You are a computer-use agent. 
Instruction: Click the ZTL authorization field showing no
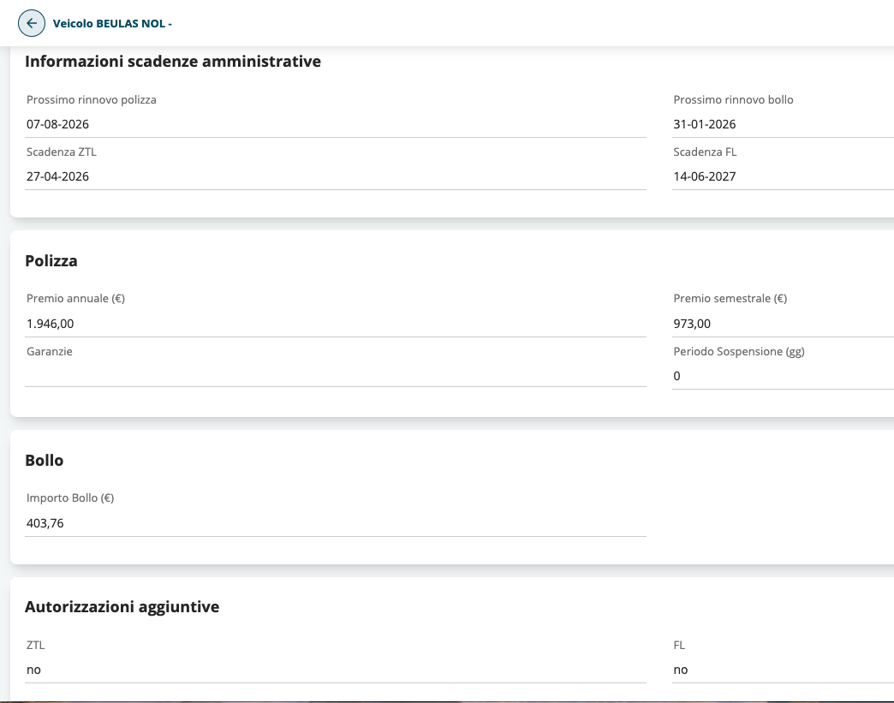coord(336,670)
